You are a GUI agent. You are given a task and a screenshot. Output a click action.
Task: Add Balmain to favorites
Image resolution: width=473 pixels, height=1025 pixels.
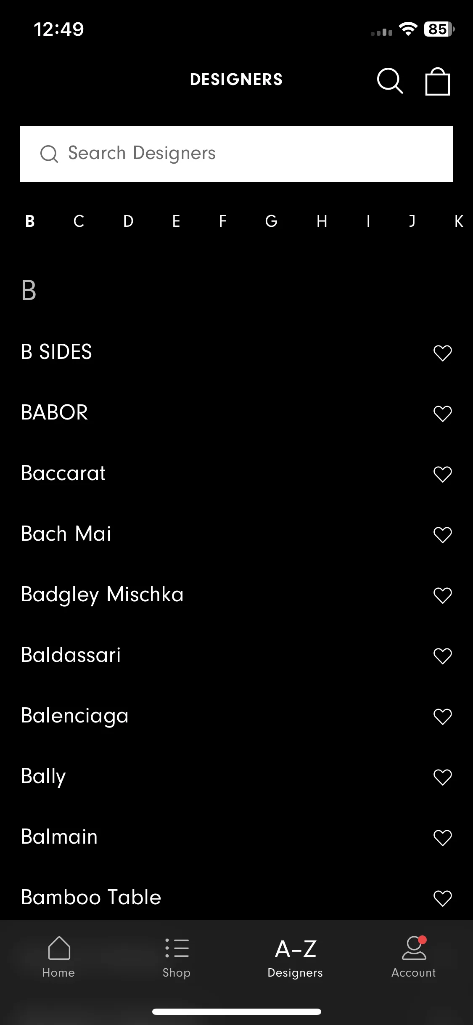[442, 838]
